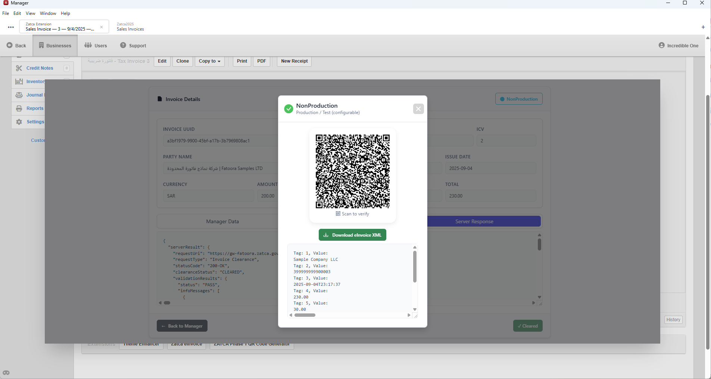Click the Businesses building icon
Image resolution: width=711 pixels, height=379 pixels.
click(41, 45)
